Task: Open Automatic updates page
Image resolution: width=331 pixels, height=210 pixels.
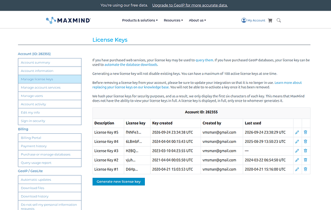Action: pyautogui.click(x=49, y=180)
